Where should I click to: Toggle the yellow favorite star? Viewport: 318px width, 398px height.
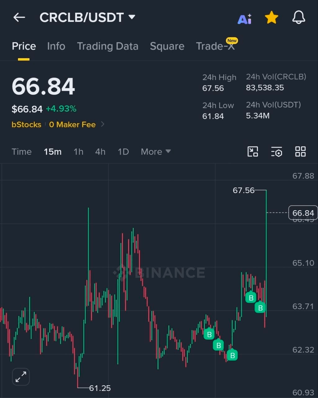point(271,18)
